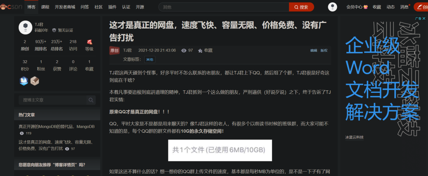Open the MangoDB hot article link
The height and width of the screenshot is (176, 428).
tap(57, 127)
